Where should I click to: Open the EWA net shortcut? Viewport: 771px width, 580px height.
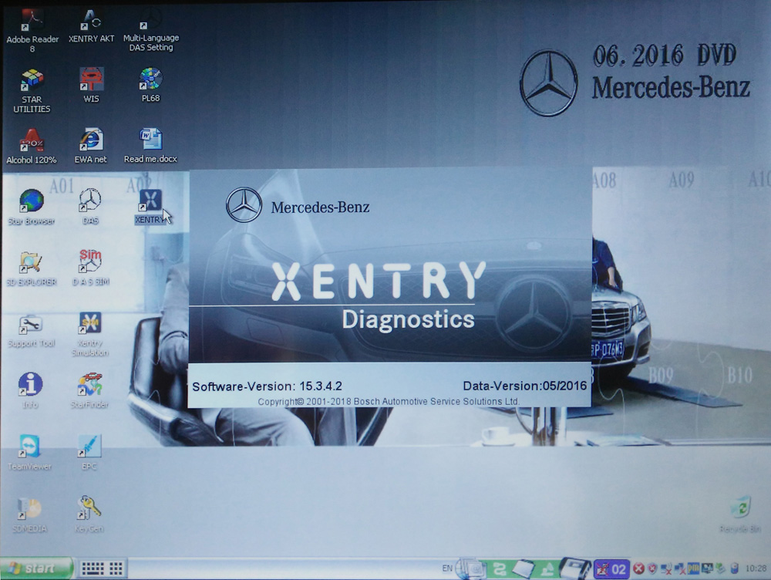90,146
